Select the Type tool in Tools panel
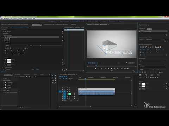The width and height of the screenshot is (169, 126). [x=55, y=83]
